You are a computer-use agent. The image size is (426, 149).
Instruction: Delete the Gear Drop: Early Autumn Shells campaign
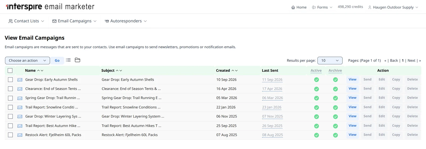(412, 79)
